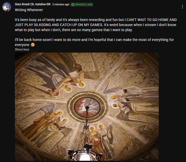186x162 pixels.
Task: Click Ouro Kronii's profile avatar
Action: click(x=7, y=7)
